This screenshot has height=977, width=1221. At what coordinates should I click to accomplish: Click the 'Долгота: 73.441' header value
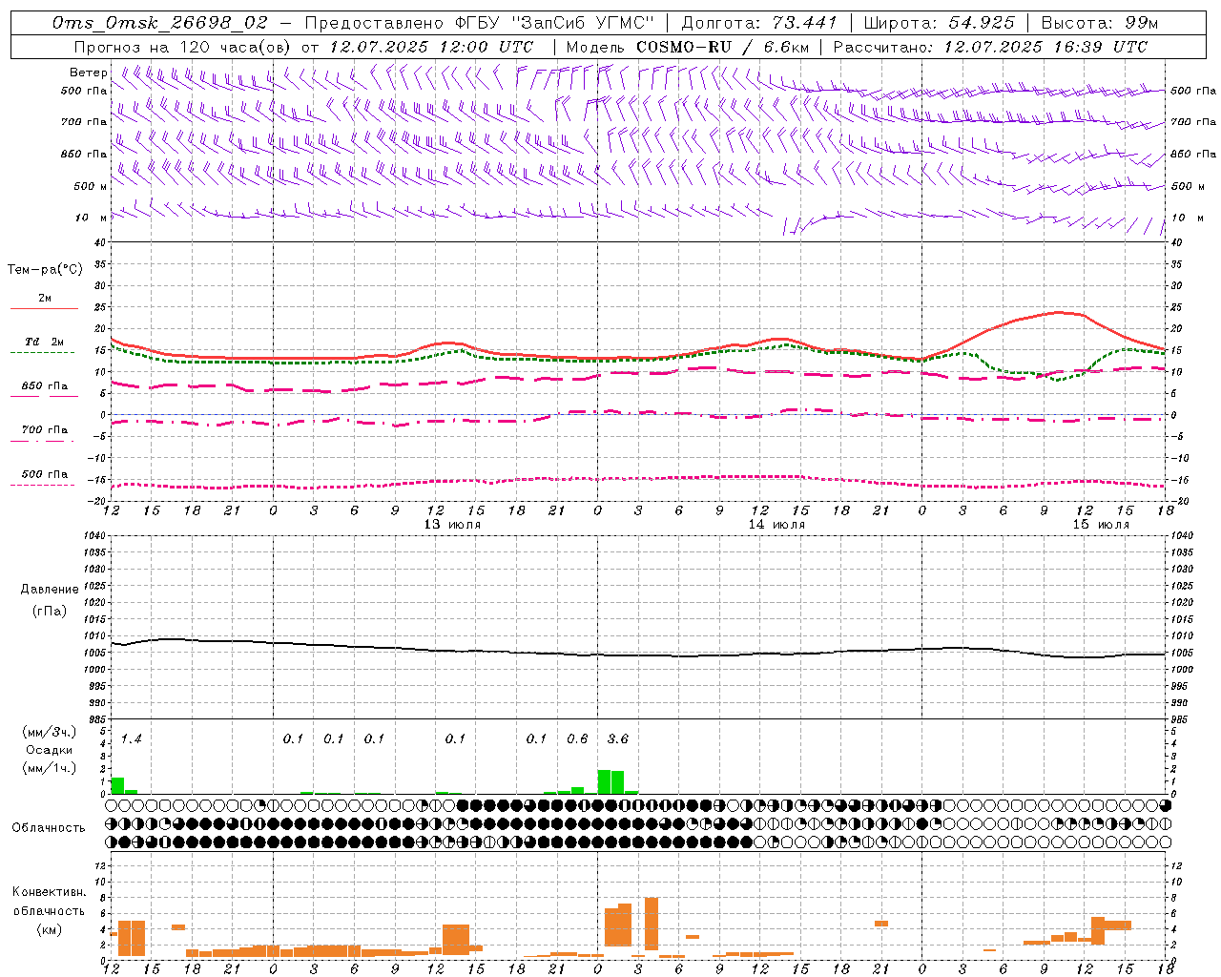(x=759, y=22)
